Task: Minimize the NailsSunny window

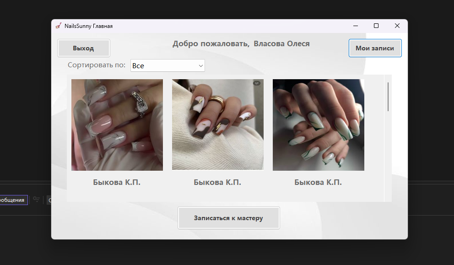Action: tap(356, 26)
